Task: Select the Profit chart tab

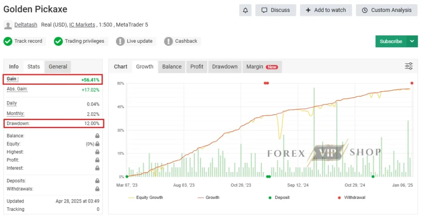Action: click(197, 67)
